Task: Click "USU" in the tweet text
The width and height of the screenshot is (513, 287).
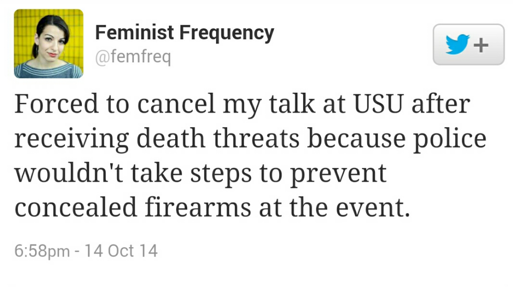Action: [x=378, y=104]
